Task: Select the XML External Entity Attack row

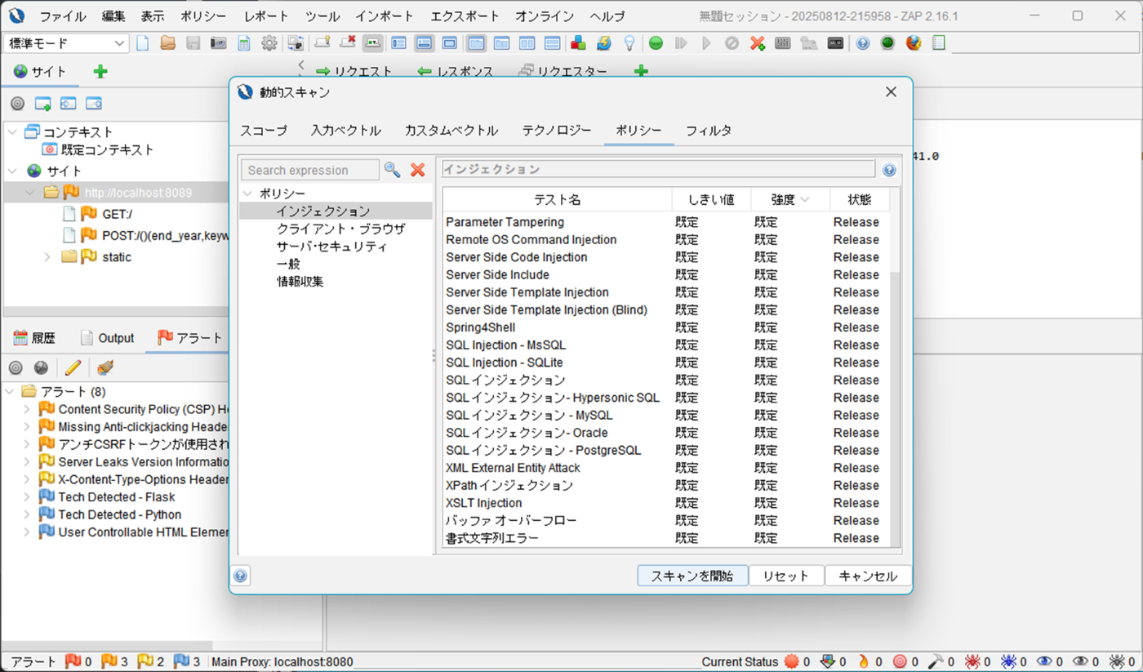Action: (666, 468)
